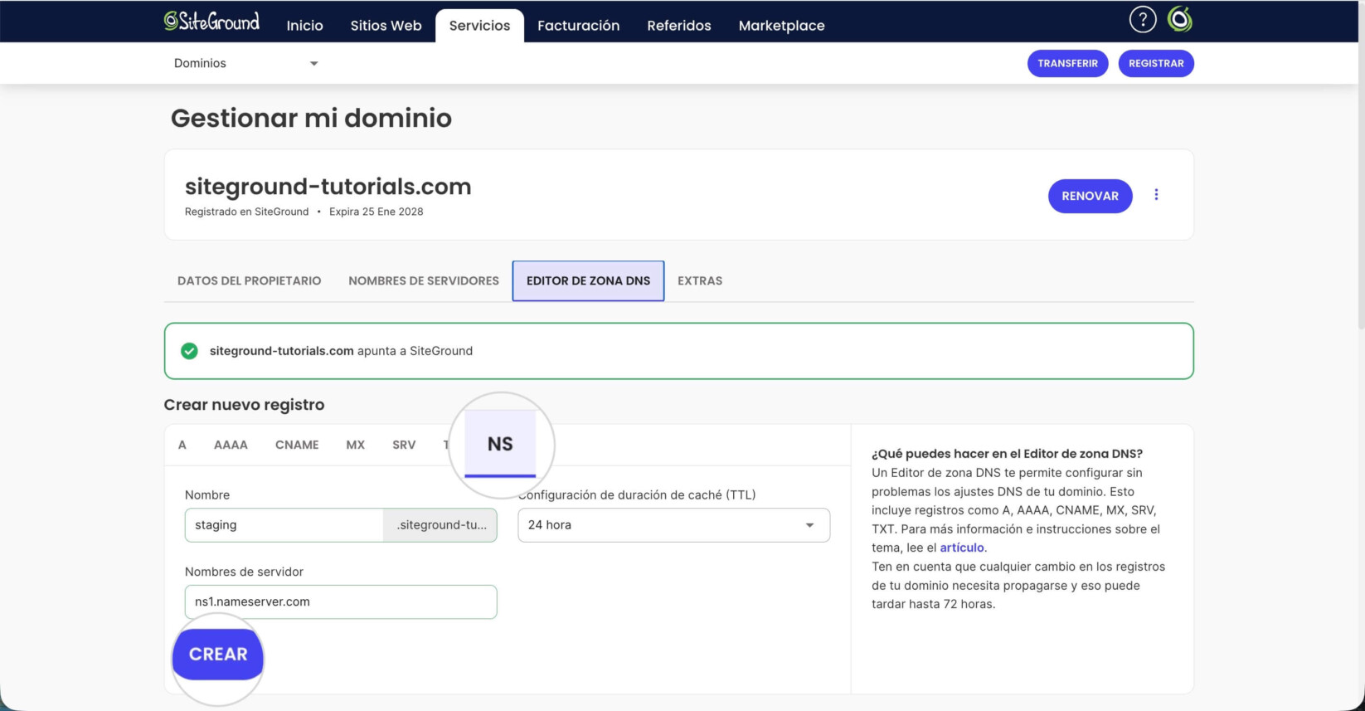Select the MX record type tab
Image resolution: width=1365 pixels, height=711 pixels.
[x=355, y=445]
